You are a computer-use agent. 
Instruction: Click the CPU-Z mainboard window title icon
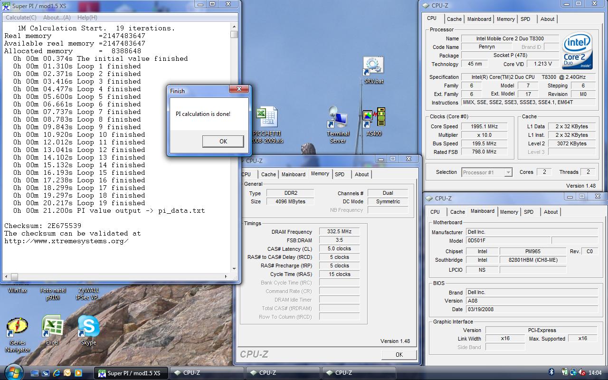point(429,198)
